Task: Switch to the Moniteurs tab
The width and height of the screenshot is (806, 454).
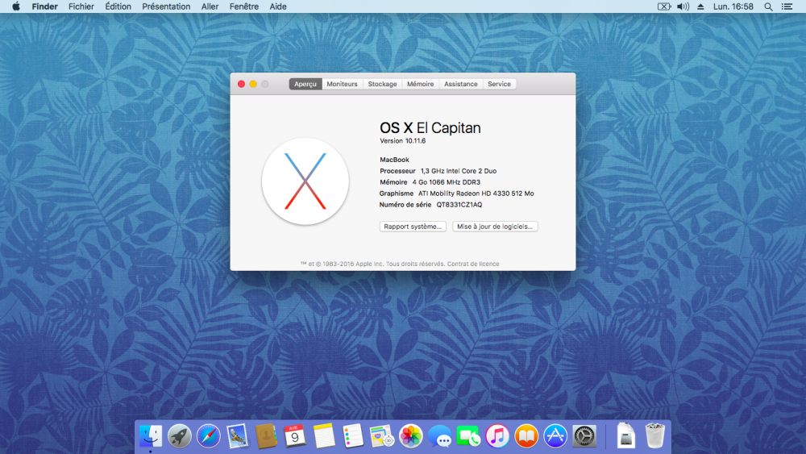Action: point(342,84)
